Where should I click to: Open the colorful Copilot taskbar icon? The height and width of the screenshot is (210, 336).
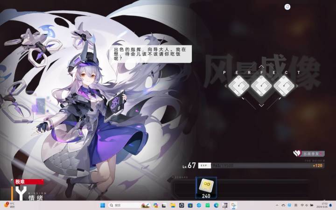click(156, 205)
